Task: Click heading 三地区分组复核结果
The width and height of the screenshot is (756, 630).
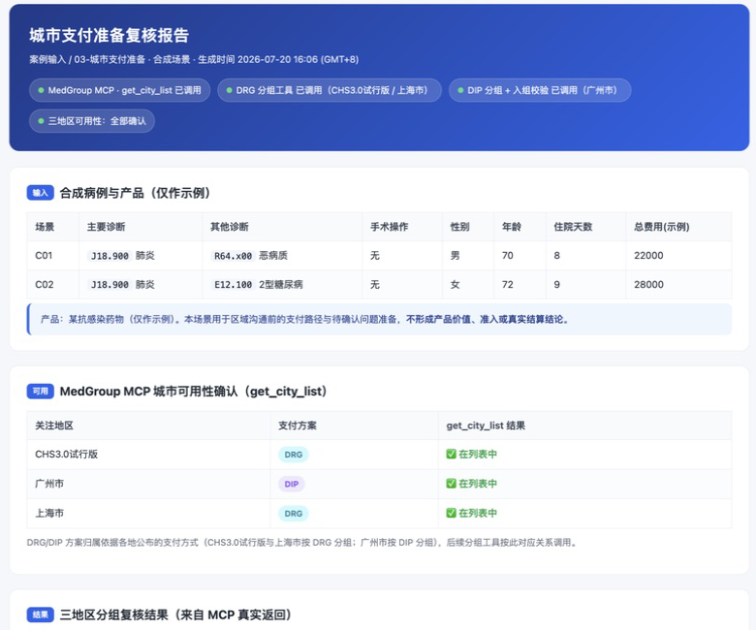Action: click(x=175, y=614)
